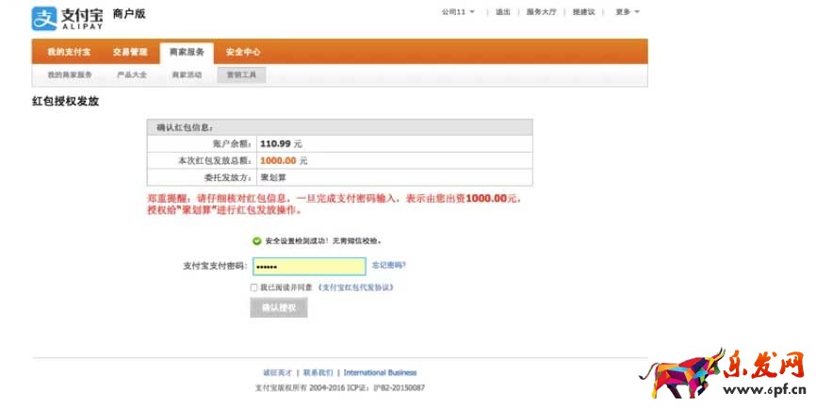Click the Alipay logo icon
Screen dimensions: 816x409
[44, 18]
